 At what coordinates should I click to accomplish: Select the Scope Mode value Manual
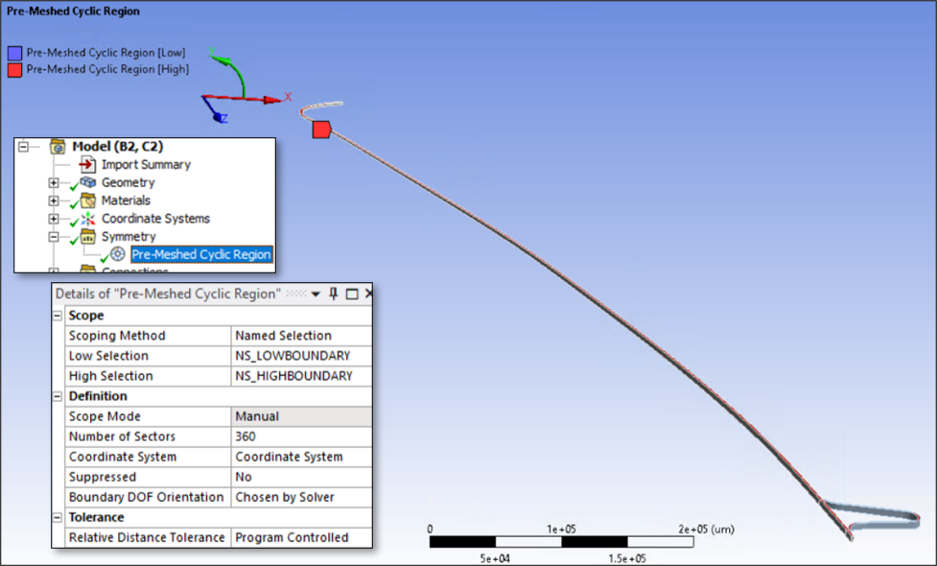301,416
